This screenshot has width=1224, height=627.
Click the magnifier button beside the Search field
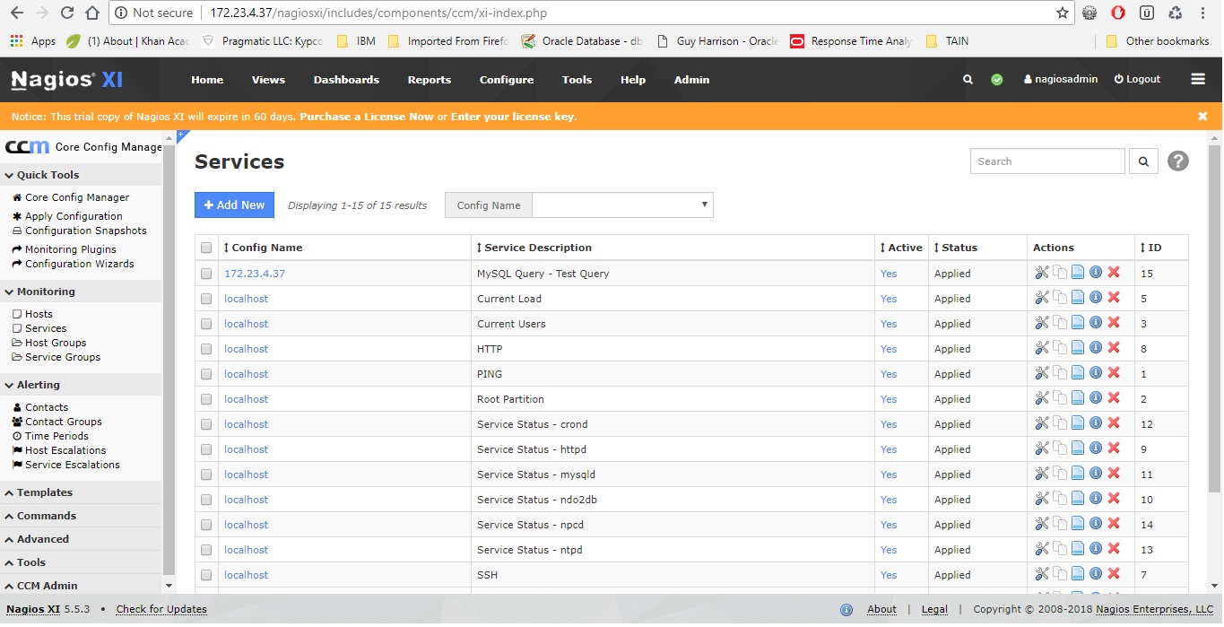[x=1143, y=161]
